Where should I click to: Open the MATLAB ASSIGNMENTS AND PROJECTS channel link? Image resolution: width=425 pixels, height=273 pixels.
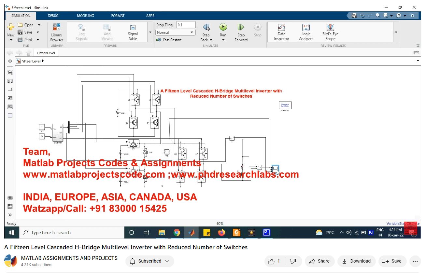(x=69, y=258)
